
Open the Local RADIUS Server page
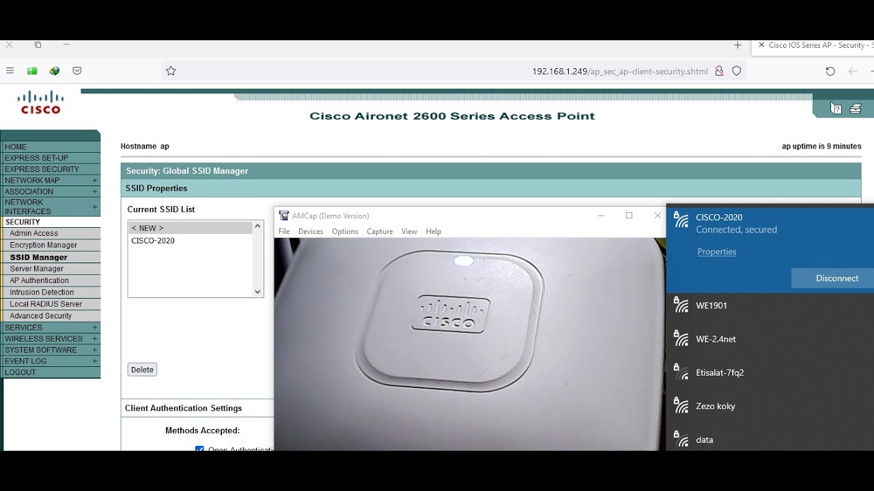point(46,303)
